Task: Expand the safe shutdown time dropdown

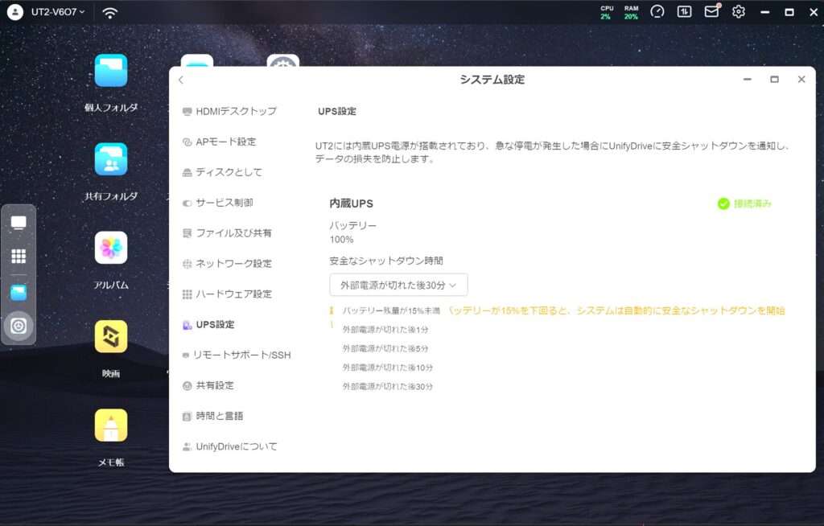Action: 398,285
